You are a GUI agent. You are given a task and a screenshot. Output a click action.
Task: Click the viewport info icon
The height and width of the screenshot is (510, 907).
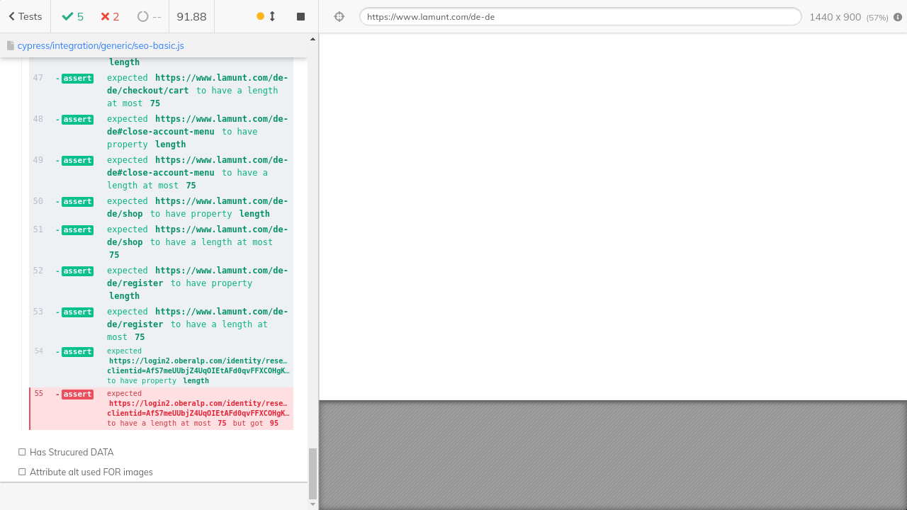coord(898,17)
